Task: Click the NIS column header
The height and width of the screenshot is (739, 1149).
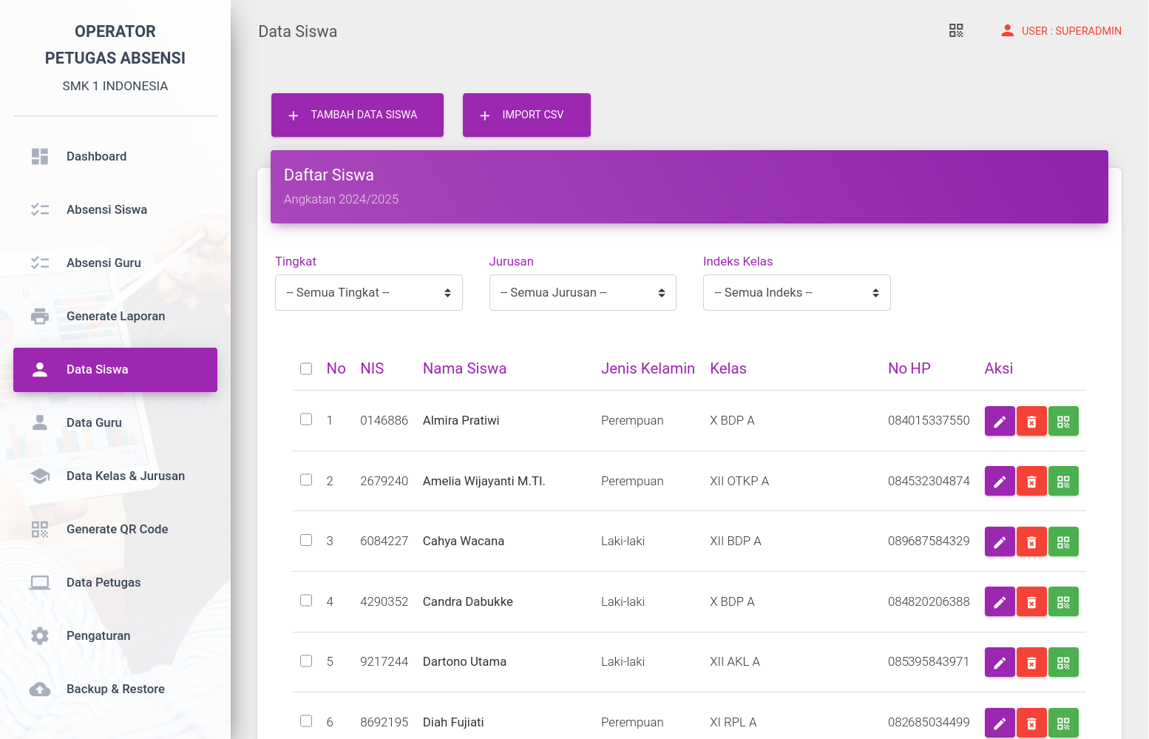Action: (372, 368)
